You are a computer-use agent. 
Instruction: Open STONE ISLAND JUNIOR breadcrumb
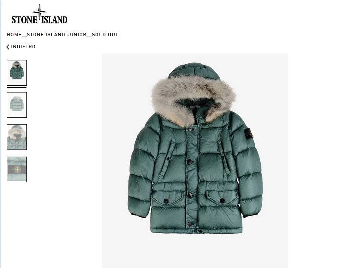tap(57, 35)
